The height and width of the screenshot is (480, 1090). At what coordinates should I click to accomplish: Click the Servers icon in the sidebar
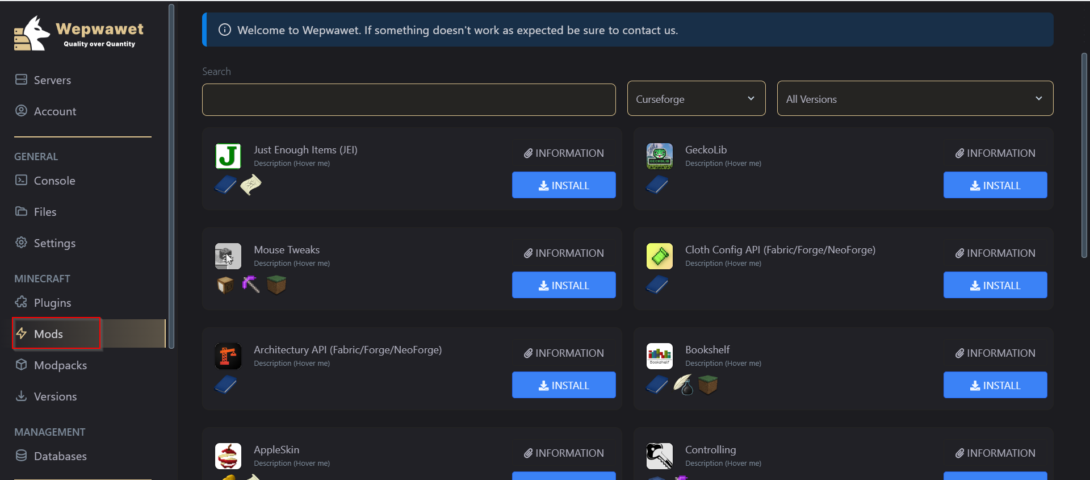(21, 80)
